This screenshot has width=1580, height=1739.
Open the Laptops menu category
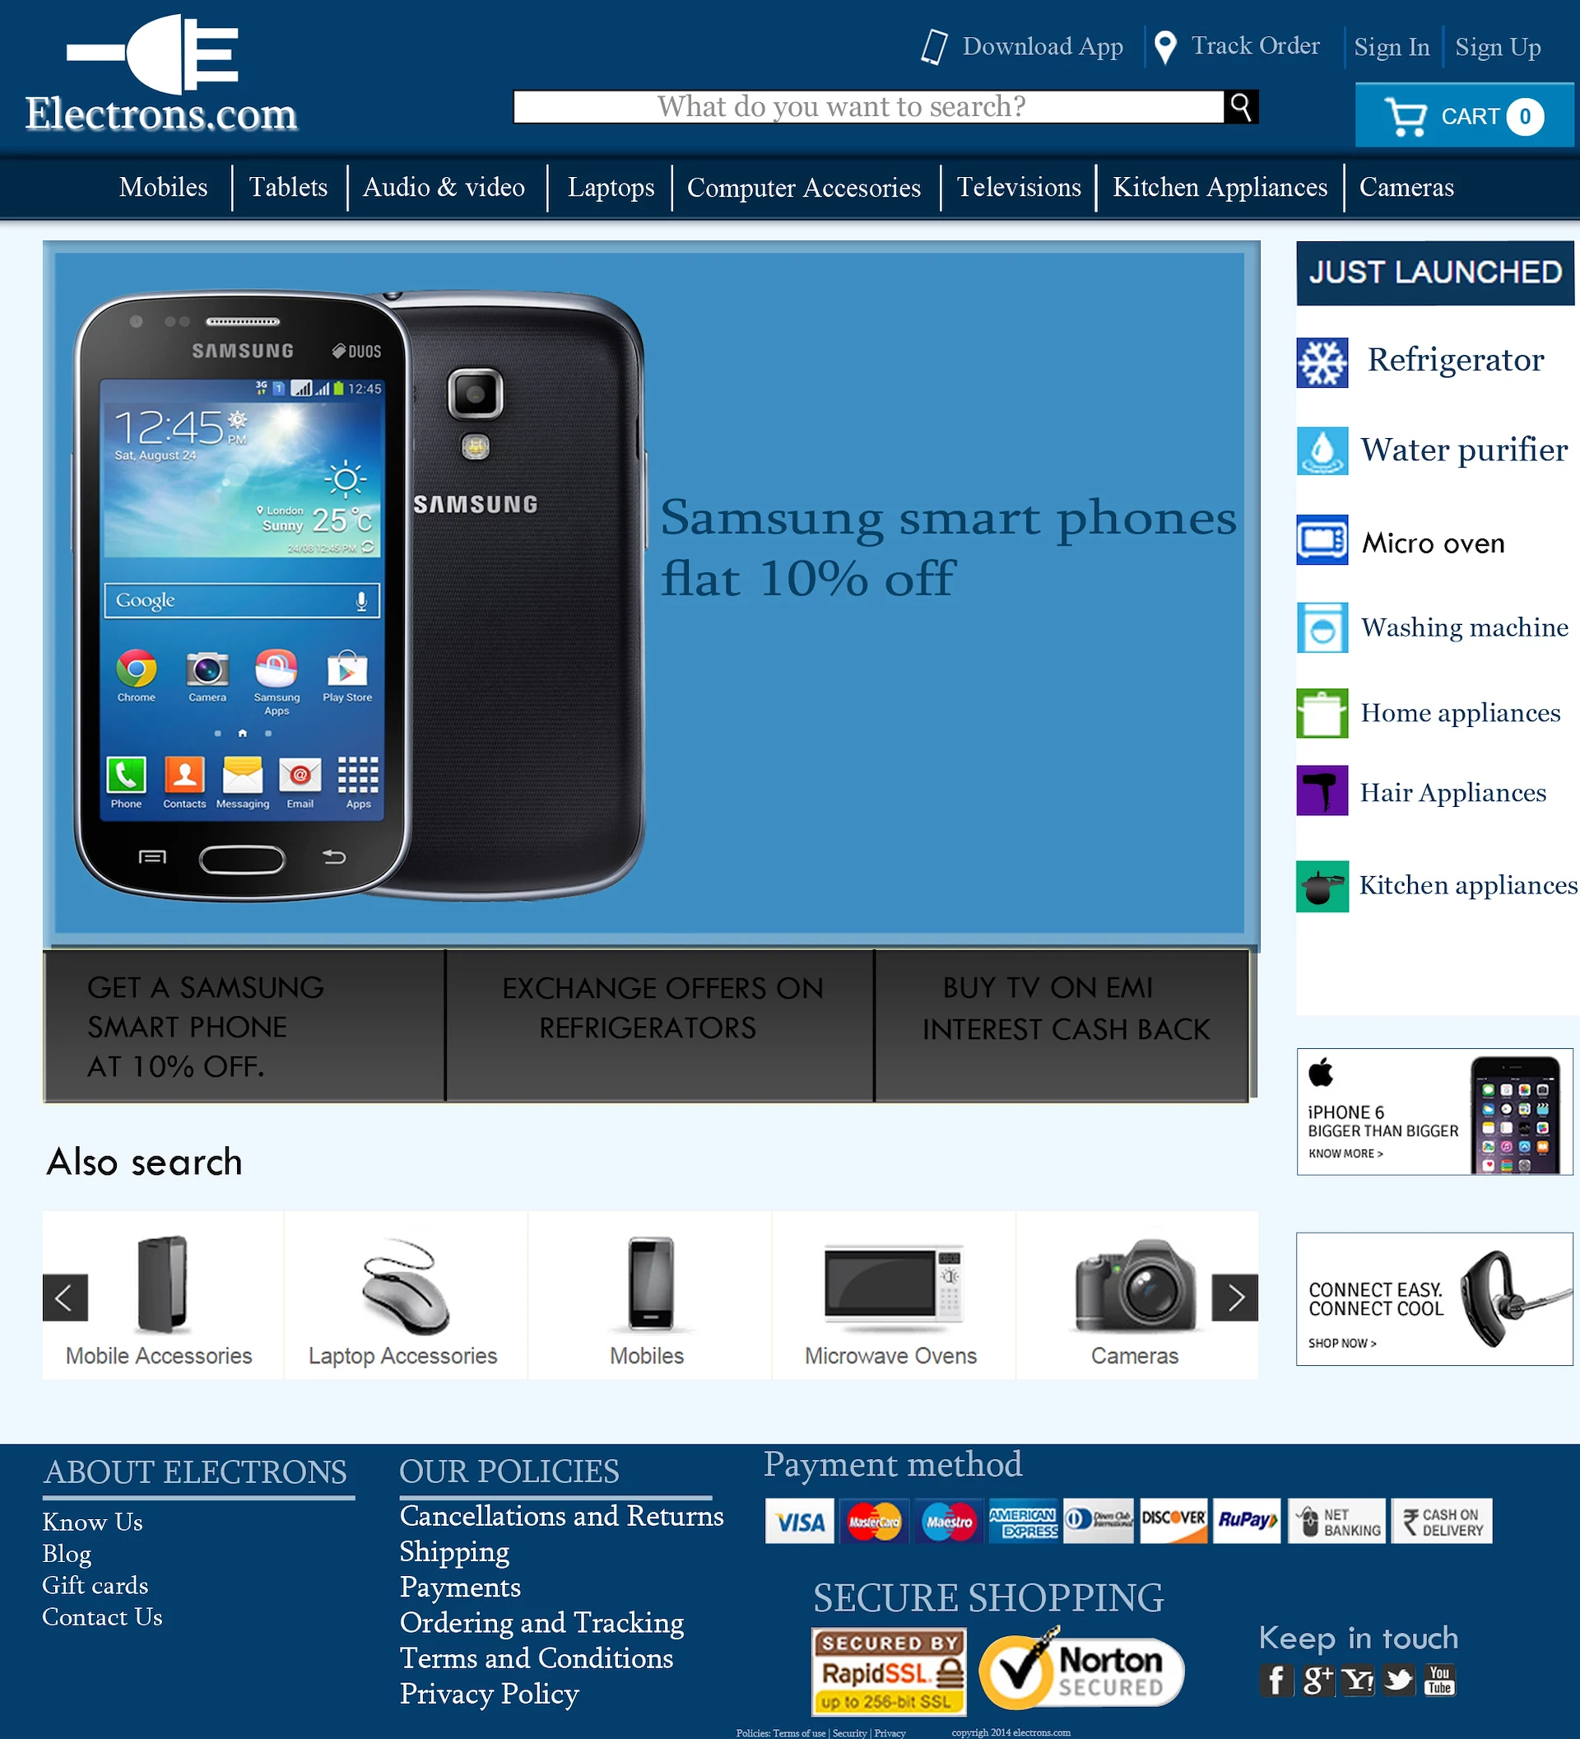[611, 187]
